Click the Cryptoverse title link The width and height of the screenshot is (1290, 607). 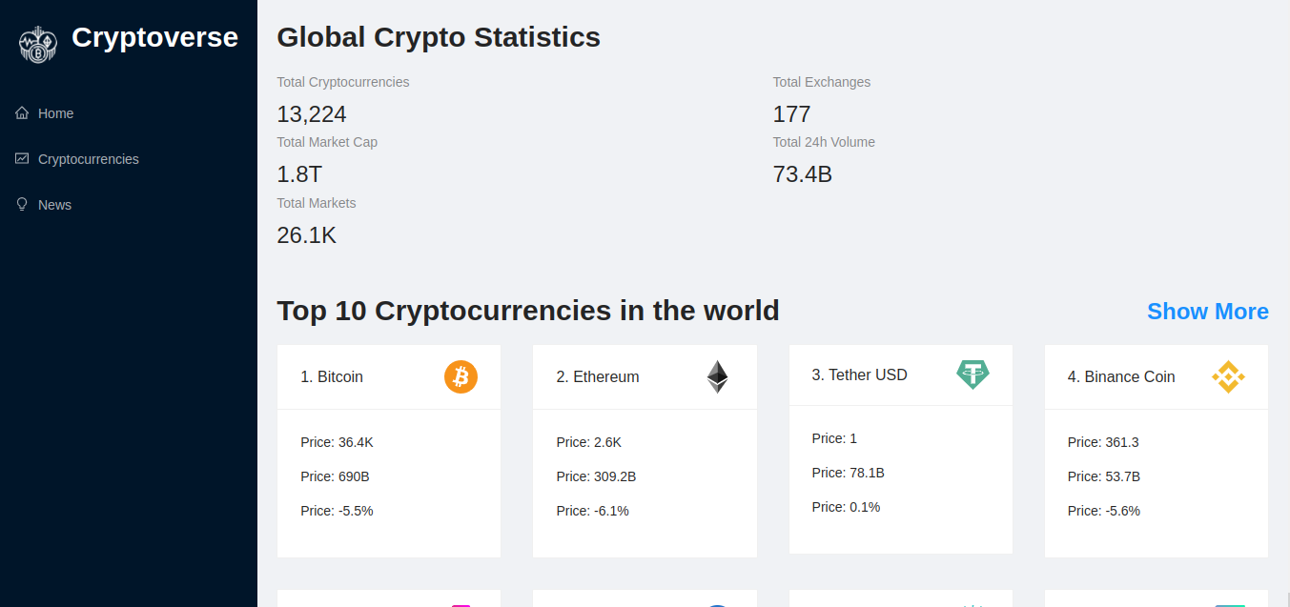(154, 37)
